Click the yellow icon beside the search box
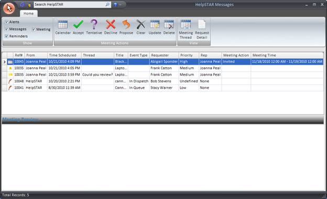327x199 pixels. (29, 5)
